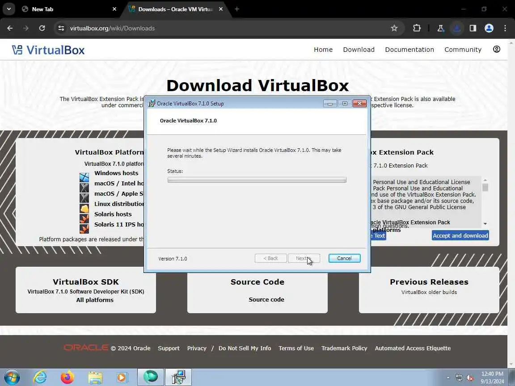This screenshot has width=515, height=386.
Task: Show downloads via the toolbar download icon
Action: [456, 28]
